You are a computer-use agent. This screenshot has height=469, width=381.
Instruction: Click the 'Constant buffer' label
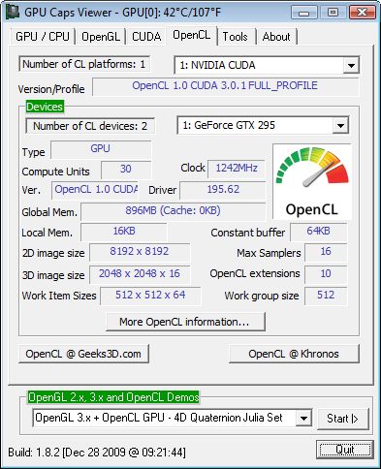pos(248,233)
